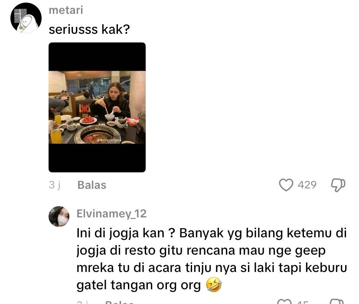Like Elvinamey_12's reply with heart icon
The image size is (359, 304).
coord(284,302)
